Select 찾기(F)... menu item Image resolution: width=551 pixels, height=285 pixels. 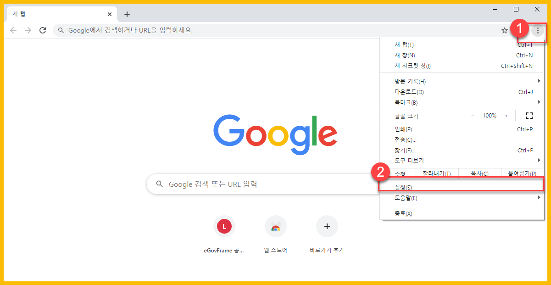pyautogui.click(x=462, y=150)
